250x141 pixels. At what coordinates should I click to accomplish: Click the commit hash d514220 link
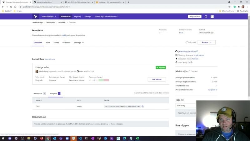[90, 71]
